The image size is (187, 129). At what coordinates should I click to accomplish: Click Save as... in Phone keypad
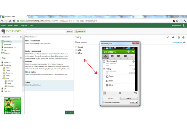click(x=129, y=99)
